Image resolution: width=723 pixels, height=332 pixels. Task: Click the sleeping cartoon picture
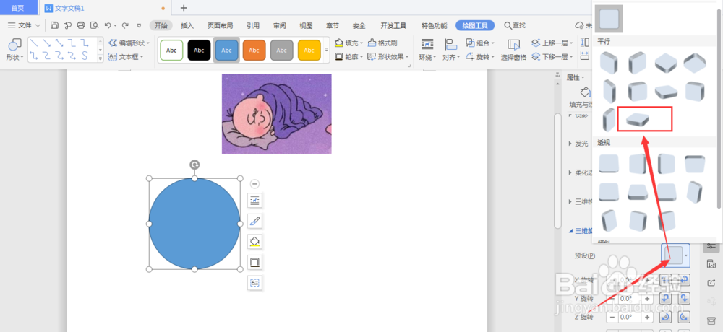pyautogui.click(x=277, y=114)
